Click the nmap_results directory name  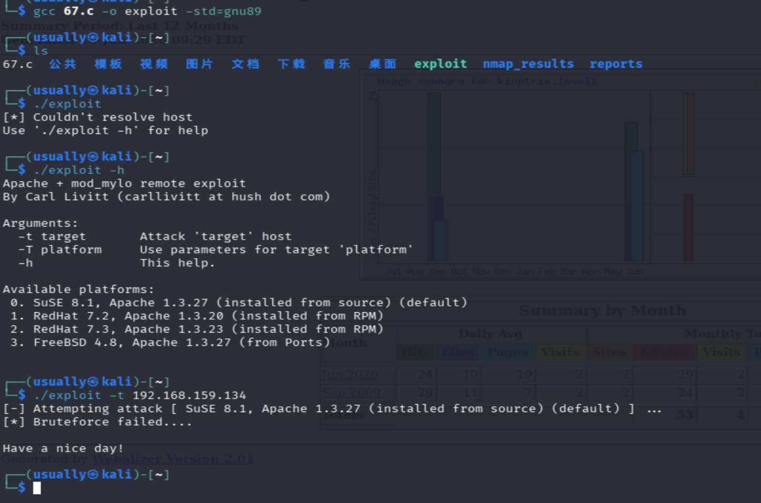(528, 64)
